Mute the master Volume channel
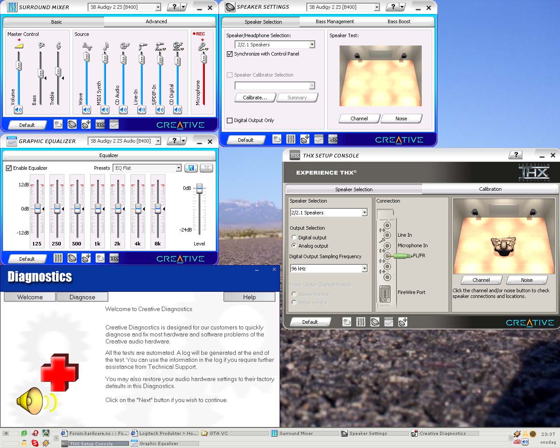Image resolution: width=560 pixels, height=448 pixels. pyautogui.click(x=18, y=110)
